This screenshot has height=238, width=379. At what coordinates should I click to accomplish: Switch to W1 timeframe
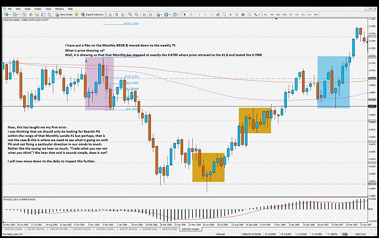[310, 15]
